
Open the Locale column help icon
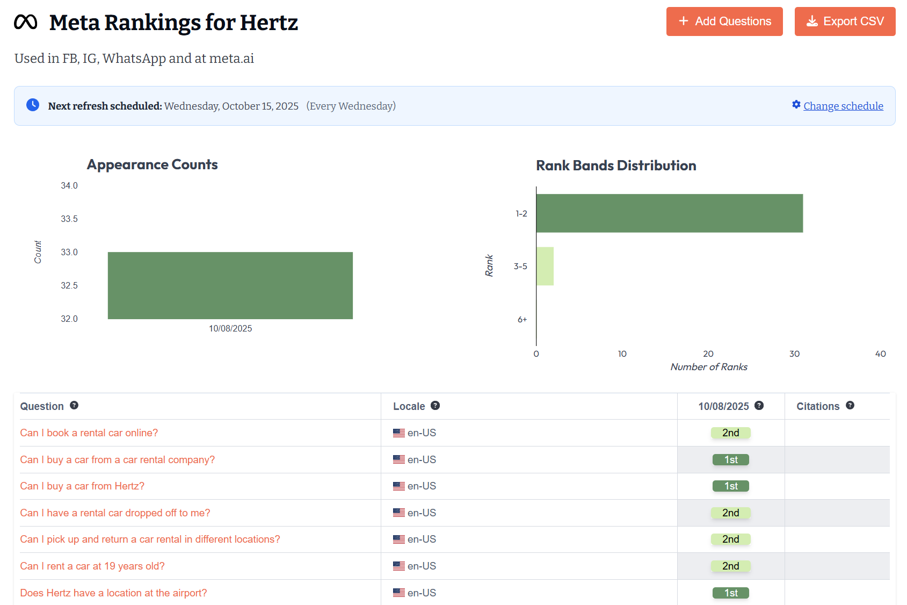click(435, 406)
